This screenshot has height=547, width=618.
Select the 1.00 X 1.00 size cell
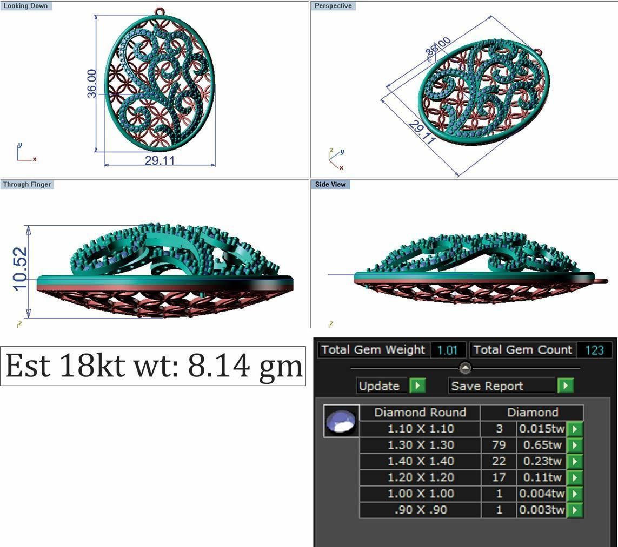point(421,493)
